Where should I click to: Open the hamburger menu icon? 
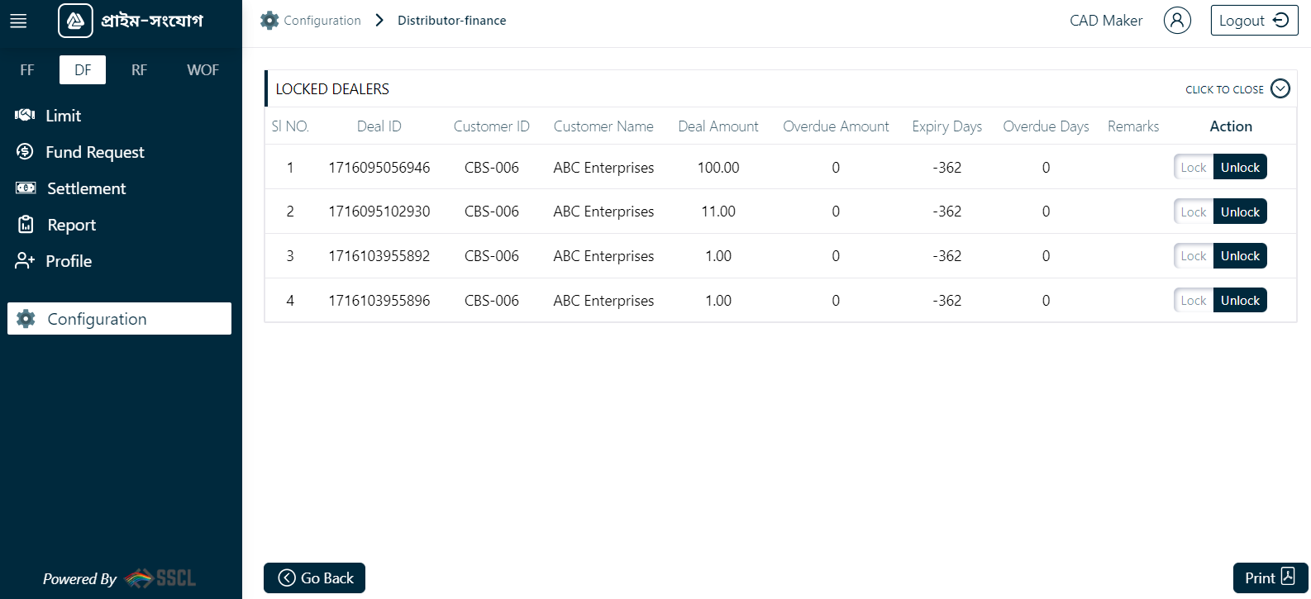click(x=18, y=21)
